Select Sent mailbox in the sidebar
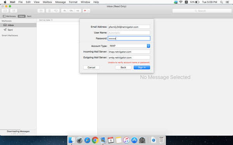 tap(18, 30)
